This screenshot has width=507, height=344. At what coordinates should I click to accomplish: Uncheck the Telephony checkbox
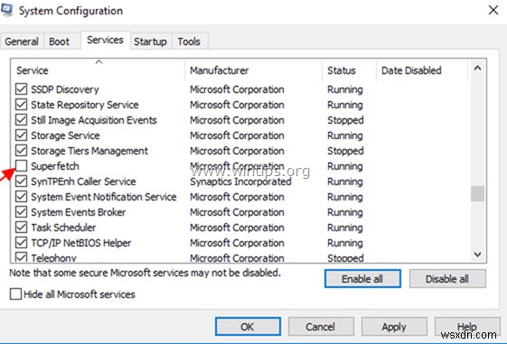click(22, 257)
